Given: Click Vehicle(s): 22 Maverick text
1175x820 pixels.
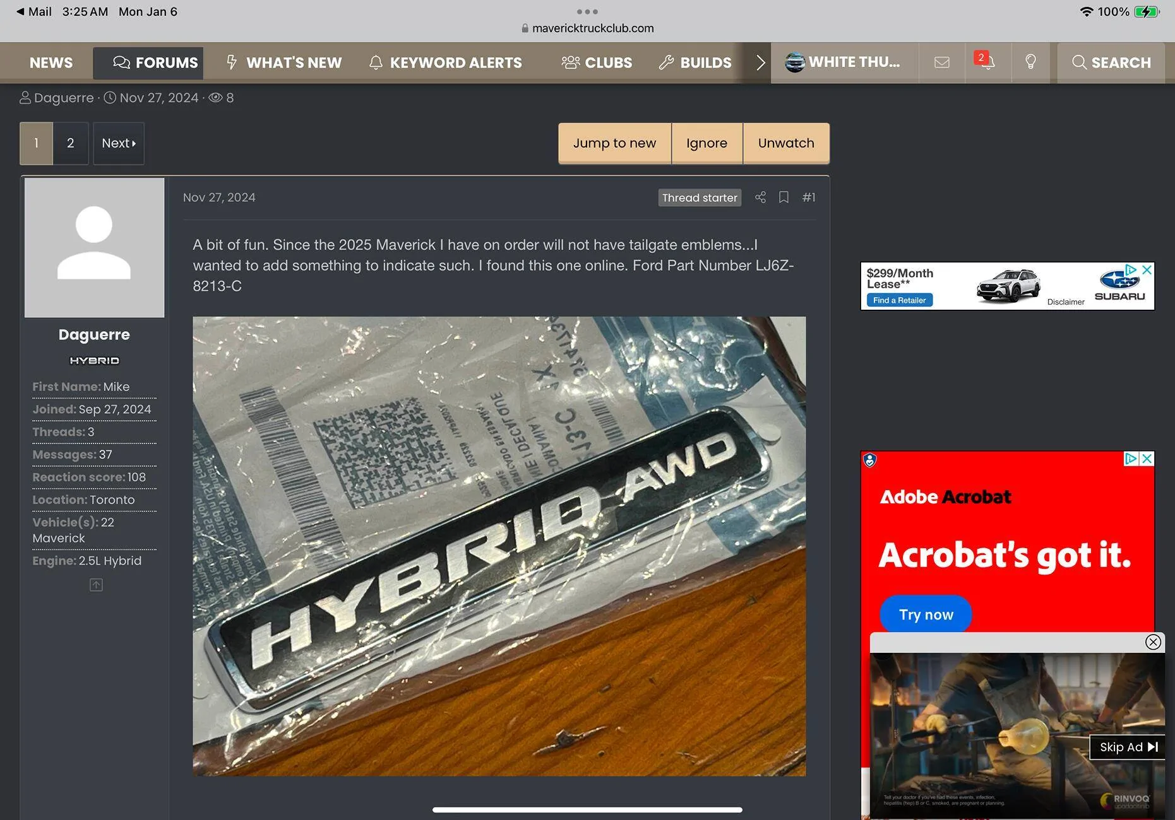Looking at the screenshot, I should [73, 530].
